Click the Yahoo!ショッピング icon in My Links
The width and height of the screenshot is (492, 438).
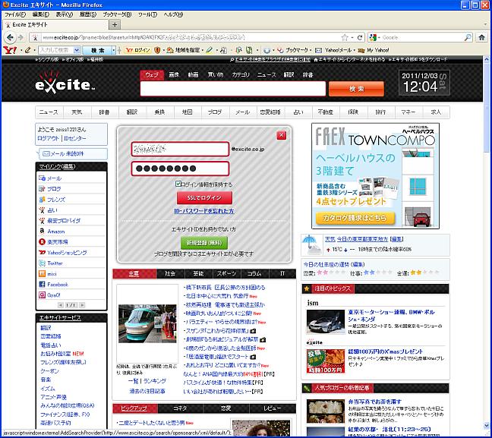coord(42,253)
